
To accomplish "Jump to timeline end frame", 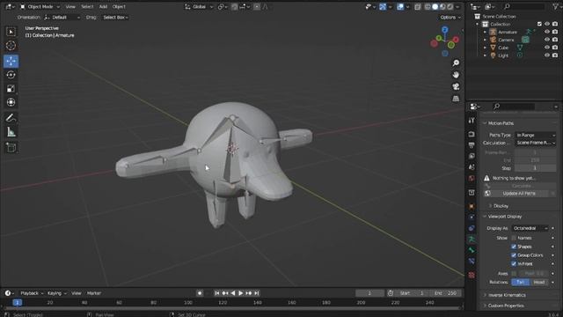I will tap(257, 293).
